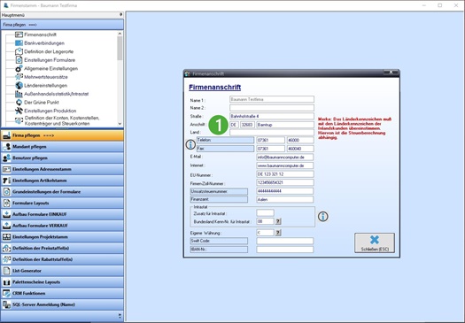Click the Name 2 input field
This screenshot has height=323, width=465.
pos(272,108)
